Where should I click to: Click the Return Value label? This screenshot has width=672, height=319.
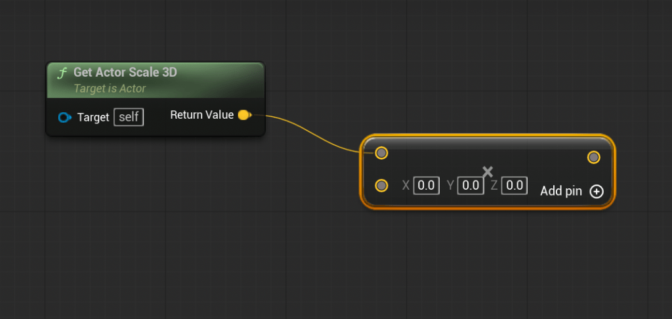(x=201, y=115)
